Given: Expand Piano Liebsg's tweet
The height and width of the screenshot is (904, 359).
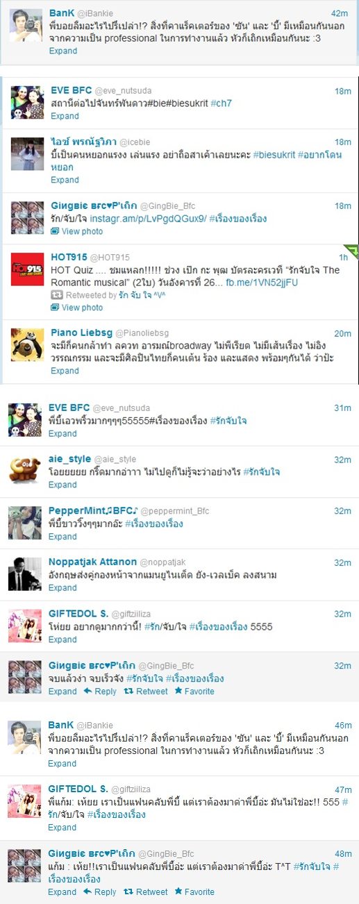Looking at the screenshot, I should point(64,371).
